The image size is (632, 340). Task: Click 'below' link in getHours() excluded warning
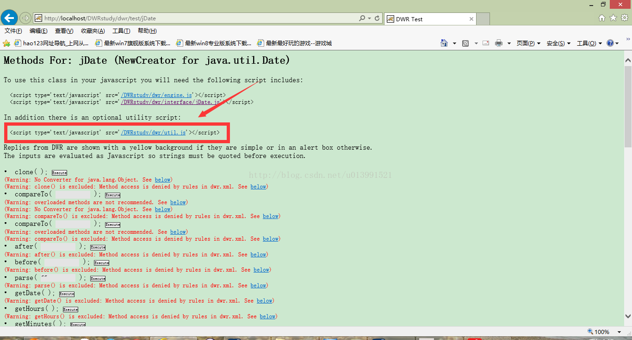(x=267, y=316)
